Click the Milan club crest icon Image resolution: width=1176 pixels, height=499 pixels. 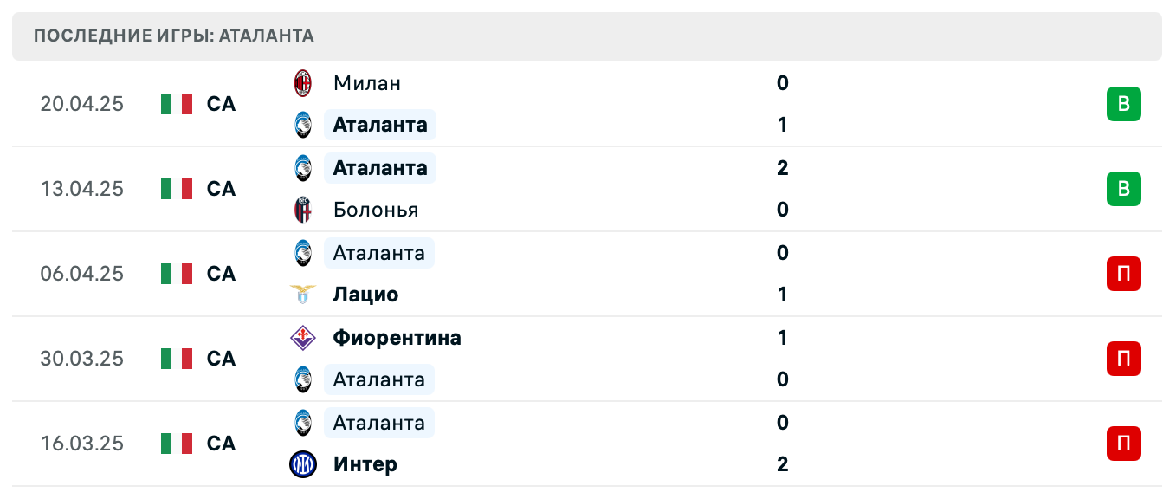(x=302, y=83)
